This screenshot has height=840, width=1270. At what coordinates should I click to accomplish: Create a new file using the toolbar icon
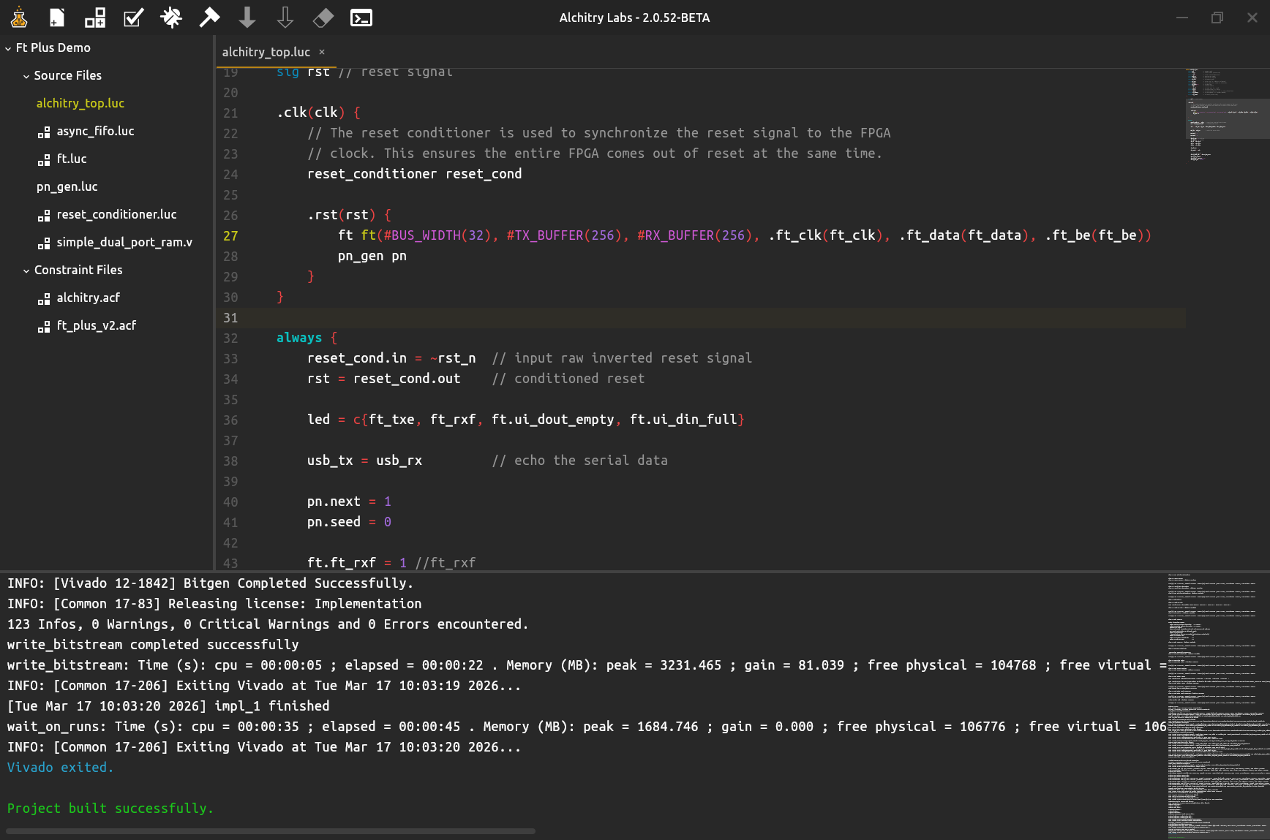[56, 18]
